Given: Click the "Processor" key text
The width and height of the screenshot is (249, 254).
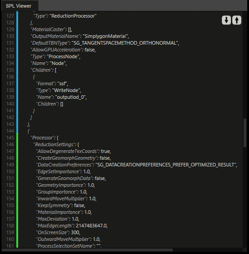Looking at the screenshot, I should click(x=43, y=138).
